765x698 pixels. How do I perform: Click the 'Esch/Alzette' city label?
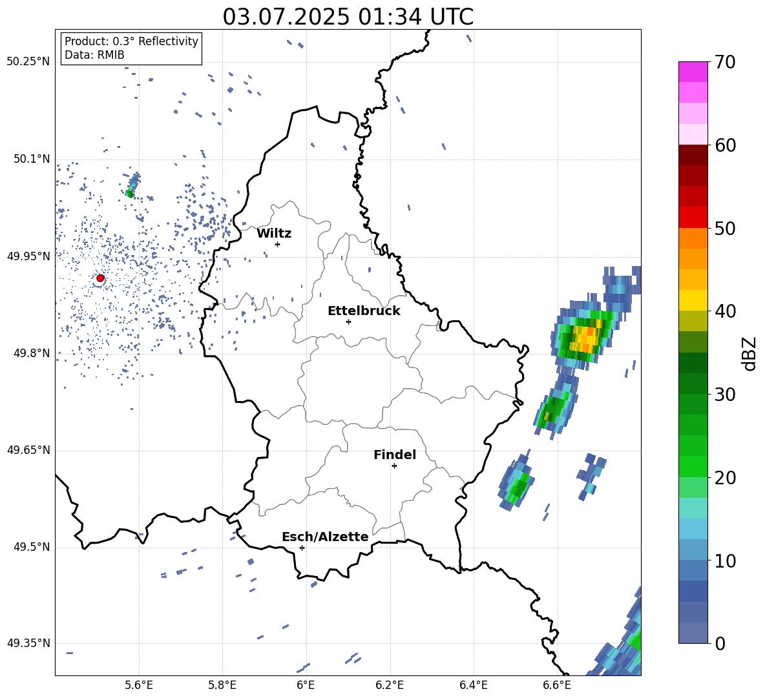pos(325,537)
